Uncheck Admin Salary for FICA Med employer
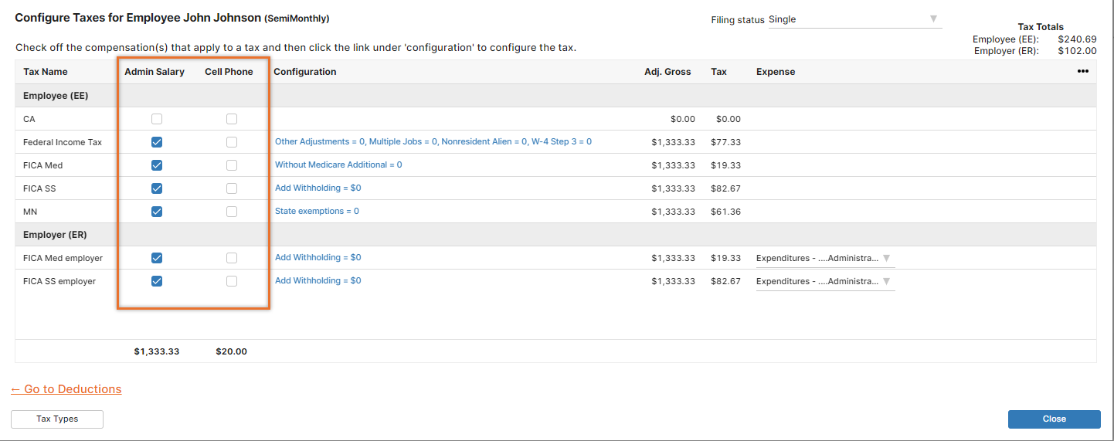 point(157,258)
